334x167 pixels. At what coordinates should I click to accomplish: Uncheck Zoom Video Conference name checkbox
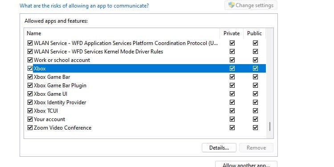(x=30, y=128)
